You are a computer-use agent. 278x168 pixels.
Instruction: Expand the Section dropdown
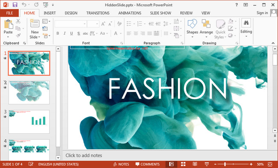pyautogui.click(x=46, y=35)
